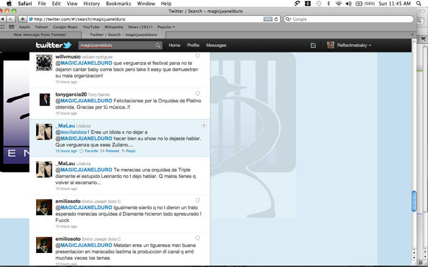Open the Safari menu
The image size is (428, 267).
click(25, 4)
